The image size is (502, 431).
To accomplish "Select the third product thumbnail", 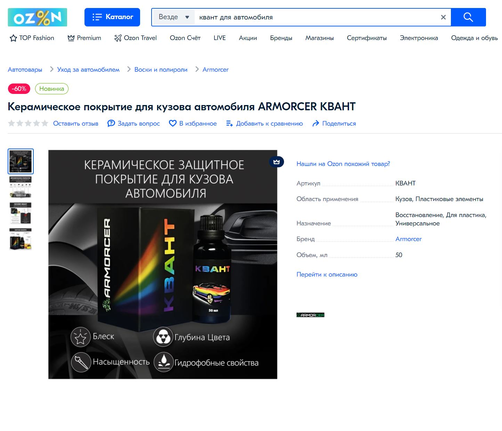I will tap(21, 213).
